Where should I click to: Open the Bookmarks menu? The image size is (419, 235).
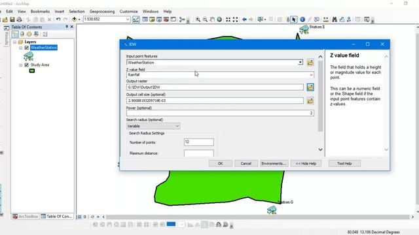point(40,12)
